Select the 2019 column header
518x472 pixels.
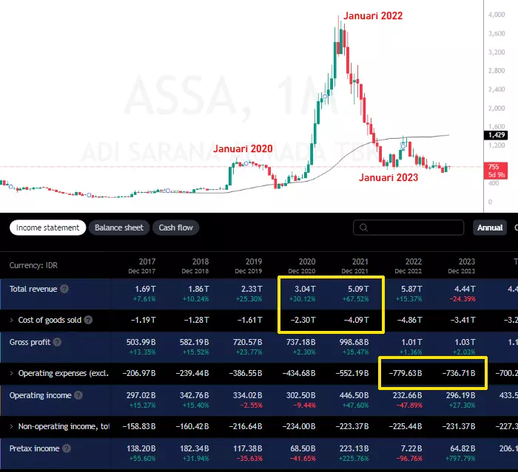click(x=249, y=266)
